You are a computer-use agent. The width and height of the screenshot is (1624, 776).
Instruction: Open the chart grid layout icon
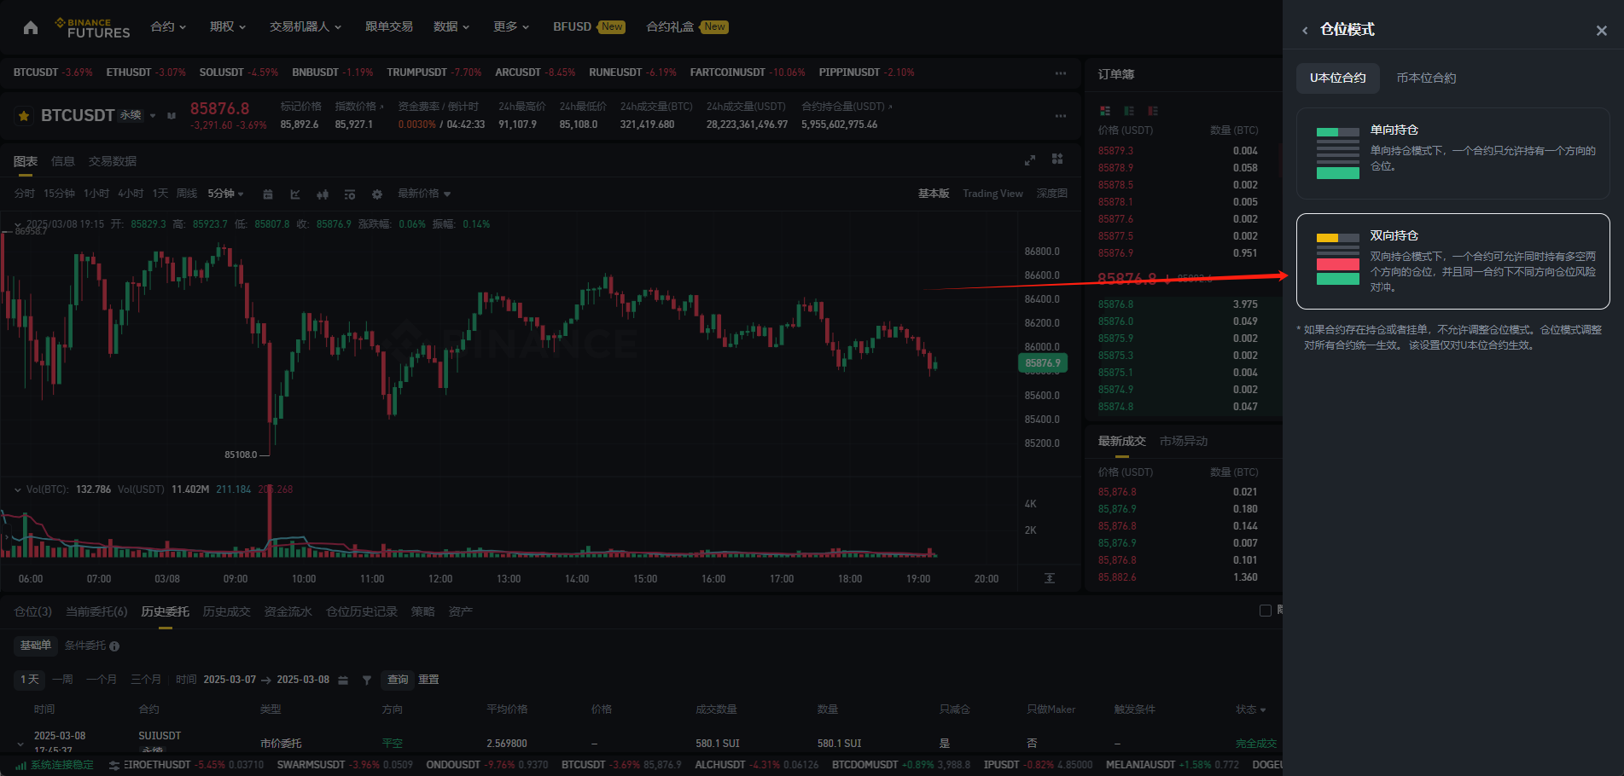pos(1057,159)
